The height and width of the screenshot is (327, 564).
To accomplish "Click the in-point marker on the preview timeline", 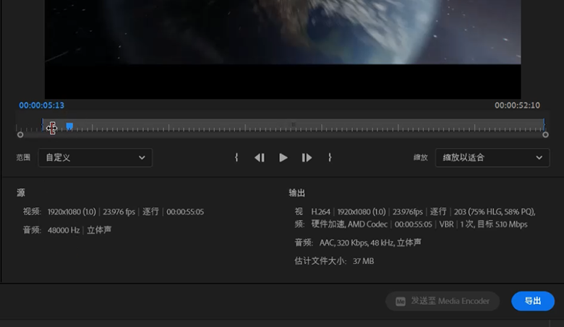I will 43,125.
